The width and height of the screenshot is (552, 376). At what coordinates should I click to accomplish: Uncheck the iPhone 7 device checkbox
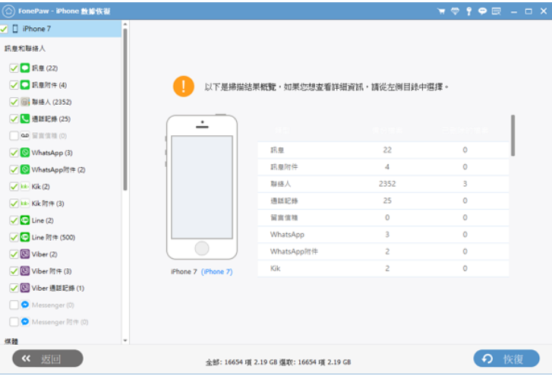[x=4, y=29]
